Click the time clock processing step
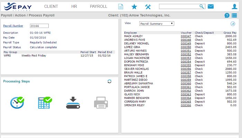This screenshot has height=138, width=242. pyautogui.click(x=17, y=102)
